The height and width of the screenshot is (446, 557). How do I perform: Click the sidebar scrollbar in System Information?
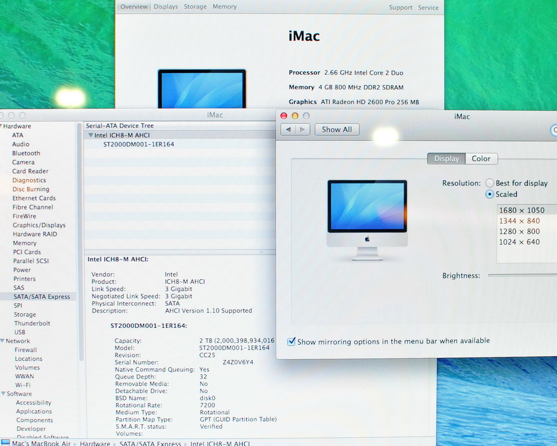click(80, 242)
